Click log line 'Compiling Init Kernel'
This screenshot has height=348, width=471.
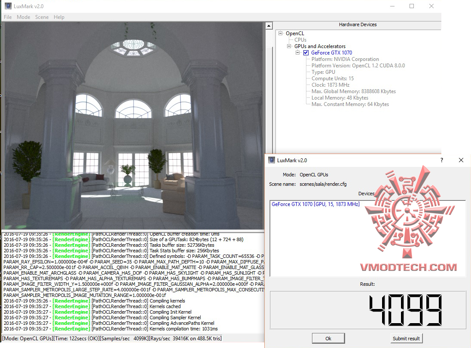(x=98, y=312)
